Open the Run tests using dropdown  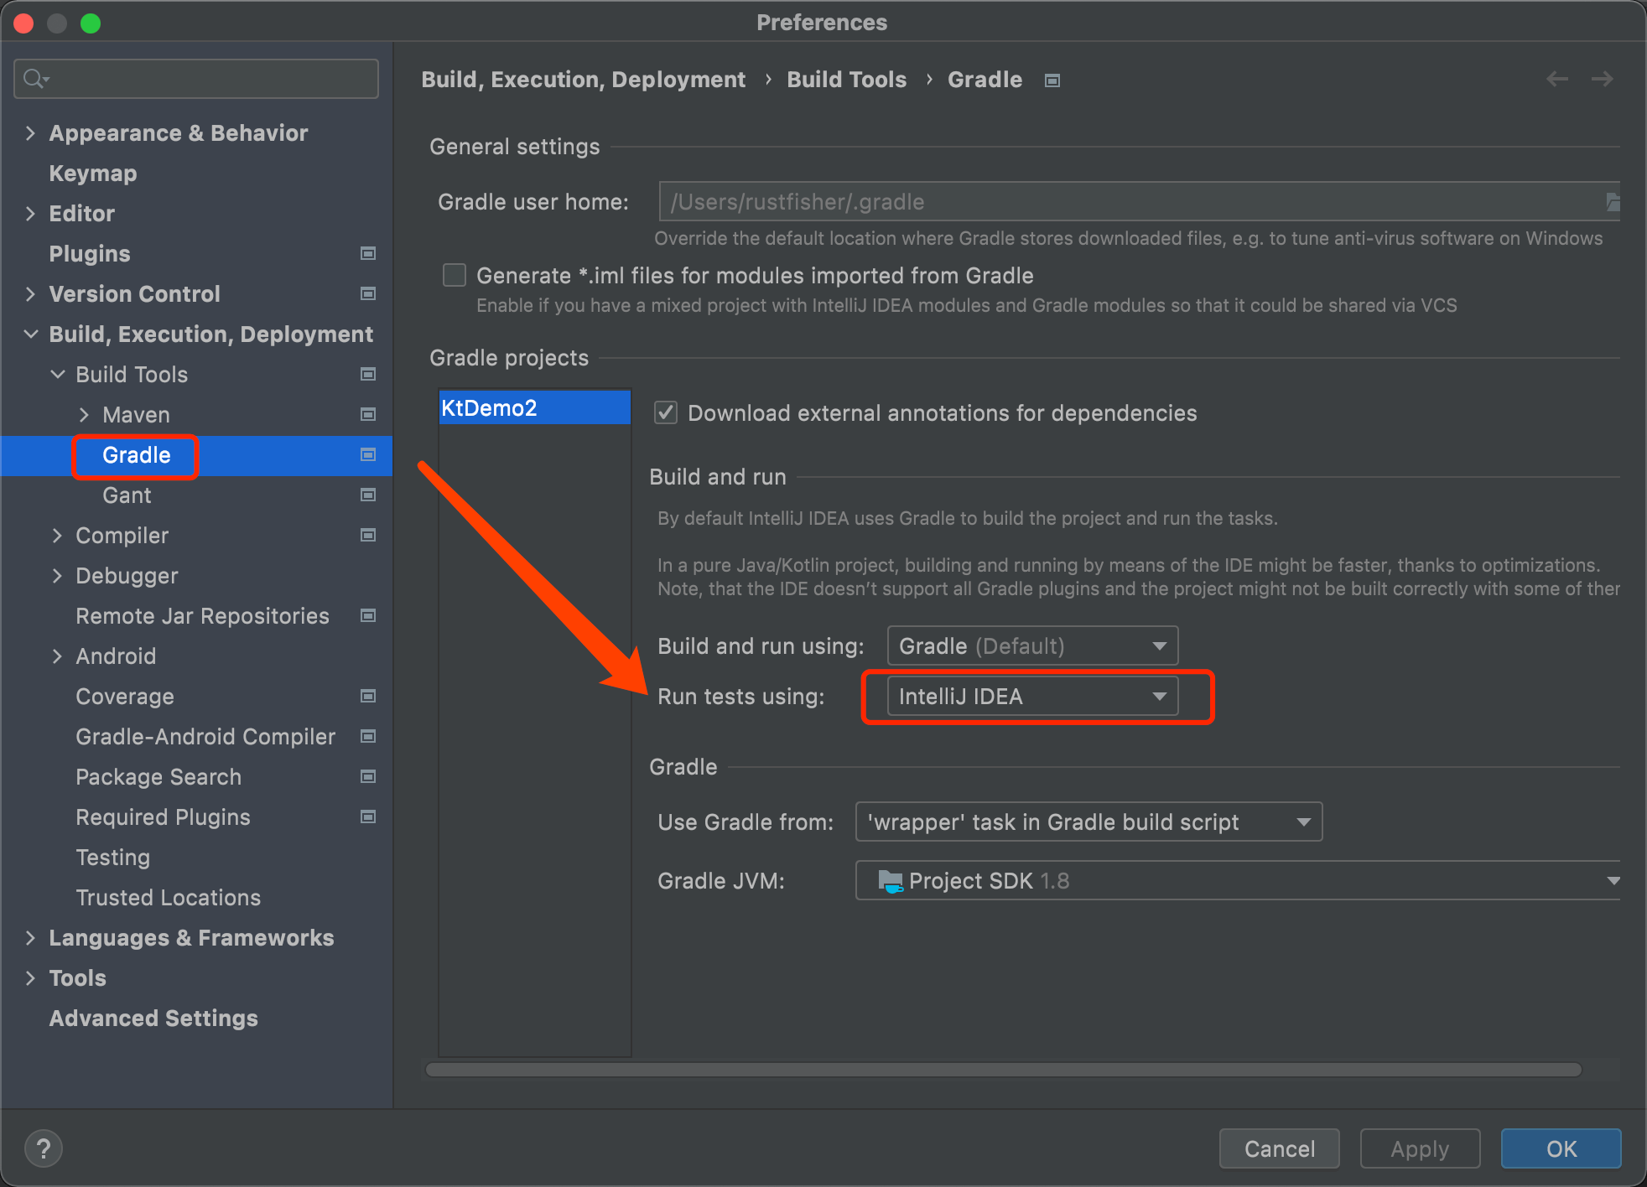click(1032, 696)
